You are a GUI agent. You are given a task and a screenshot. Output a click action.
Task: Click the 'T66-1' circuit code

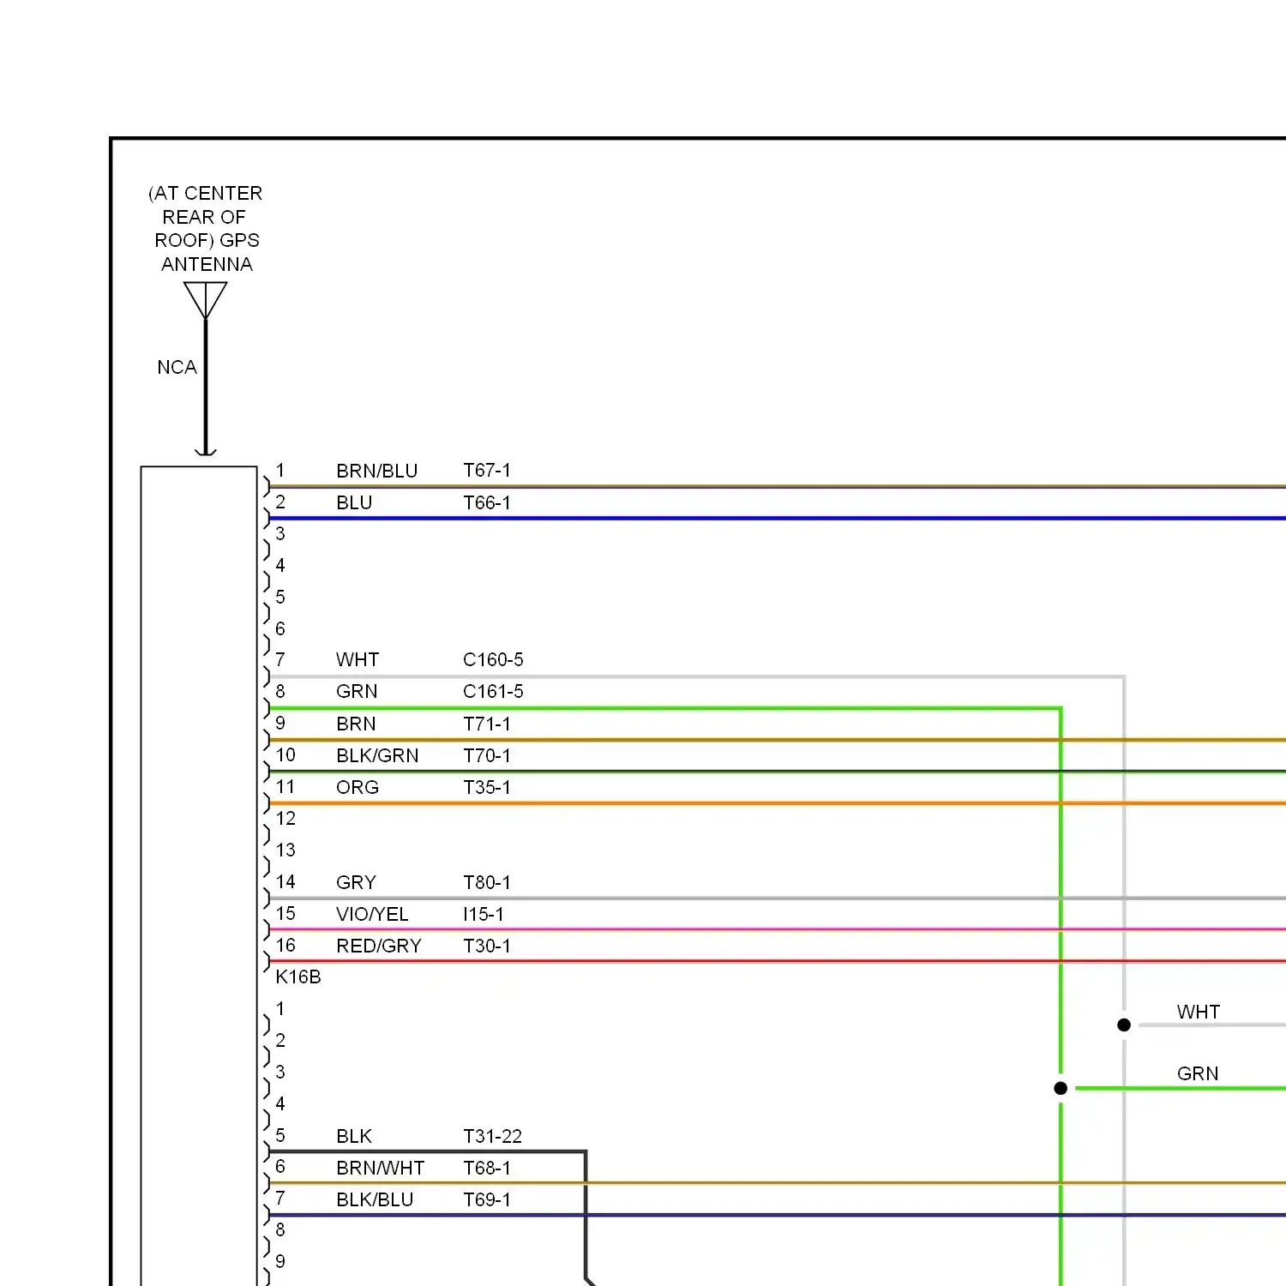pos(487,503)
